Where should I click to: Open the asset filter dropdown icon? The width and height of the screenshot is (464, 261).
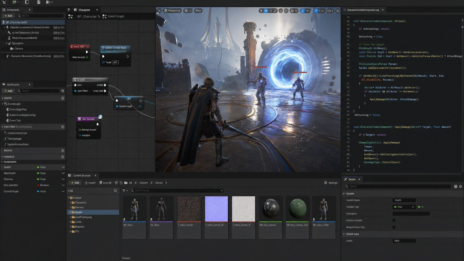[125, 191]
